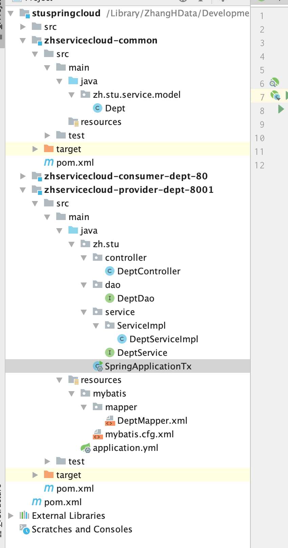Collapse the dao package
This screenshot has height=548, width=288.
coord(84,285)
